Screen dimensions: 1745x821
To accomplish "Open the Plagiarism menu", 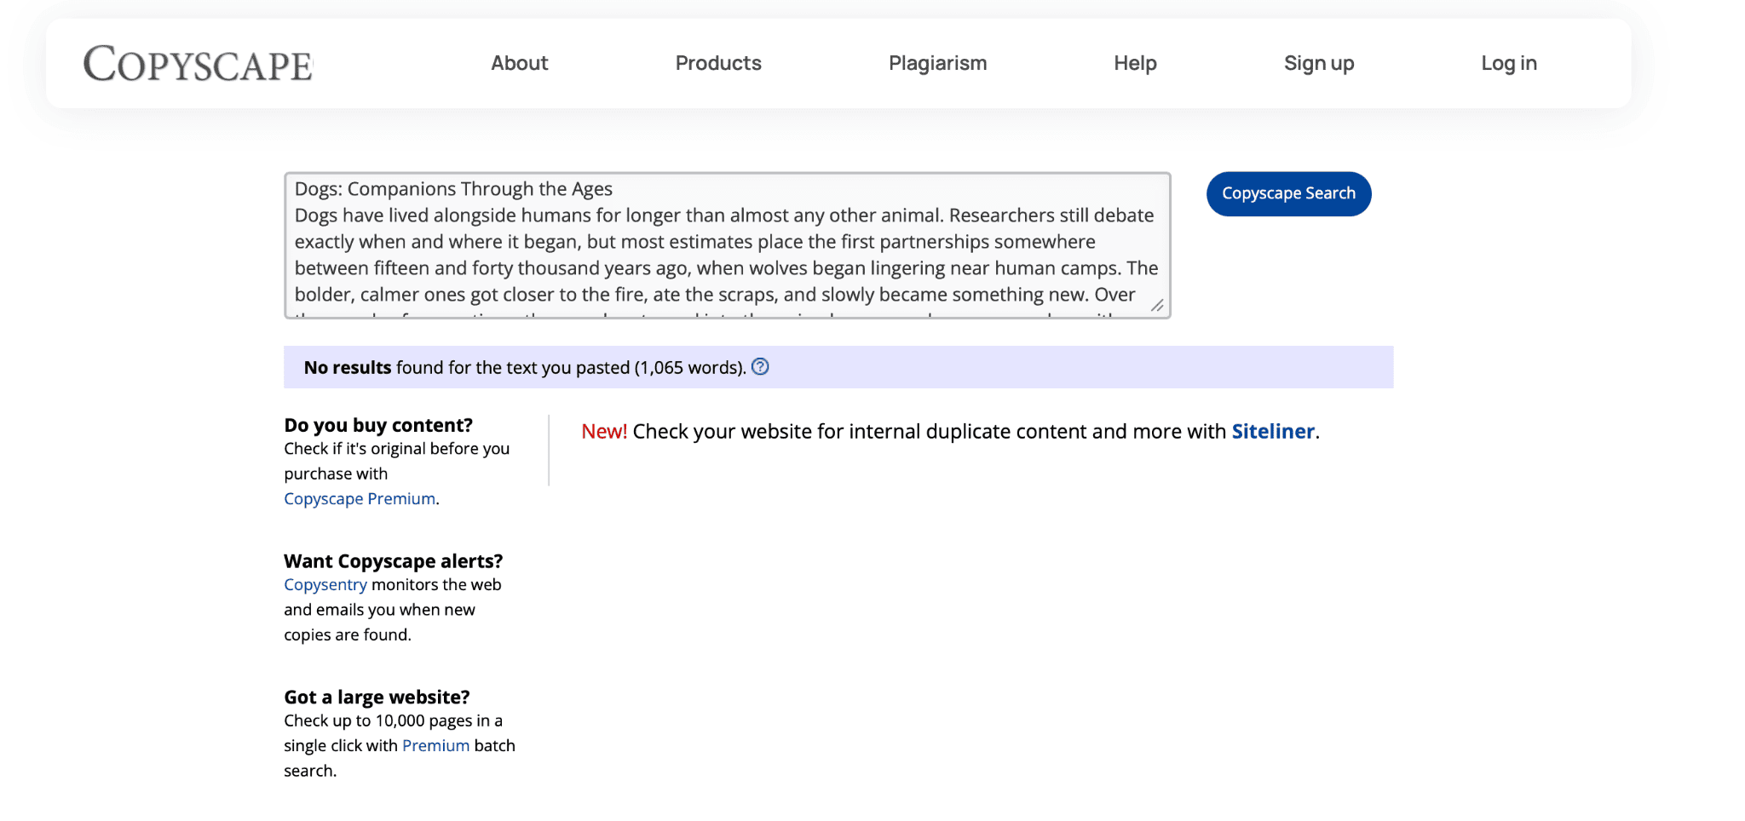I will click(937, 63).
